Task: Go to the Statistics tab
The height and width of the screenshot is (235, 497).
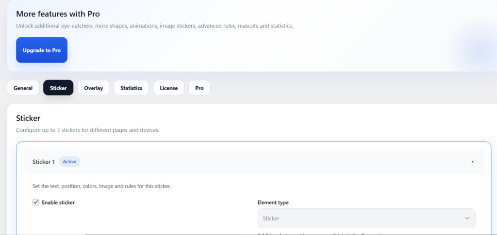Action: tap(131, 88)
